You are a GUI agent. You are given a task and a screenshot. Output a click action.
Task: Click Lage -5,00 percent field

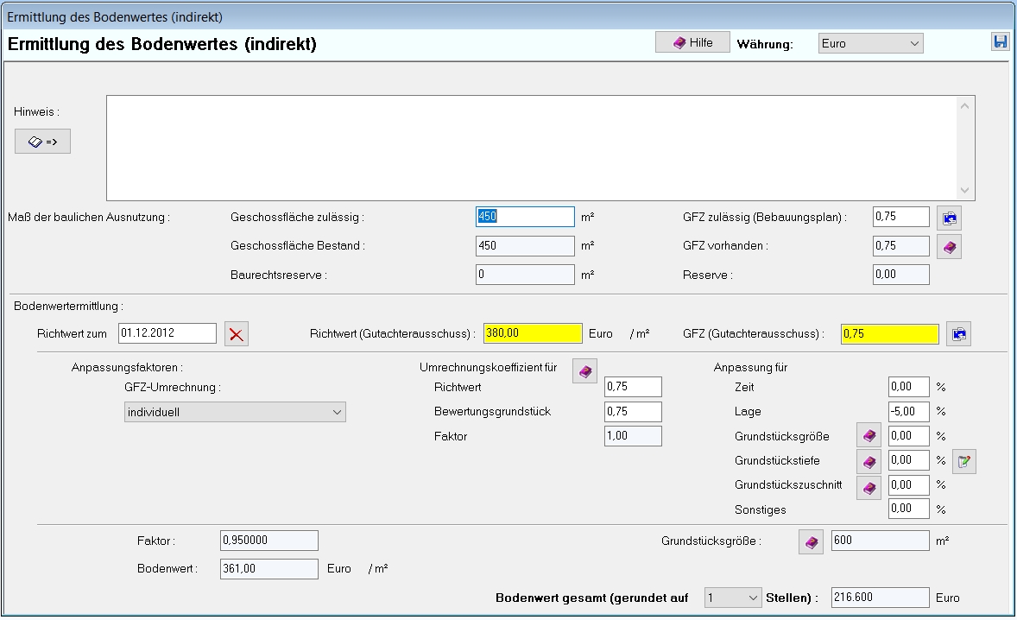tap(909, 411)
